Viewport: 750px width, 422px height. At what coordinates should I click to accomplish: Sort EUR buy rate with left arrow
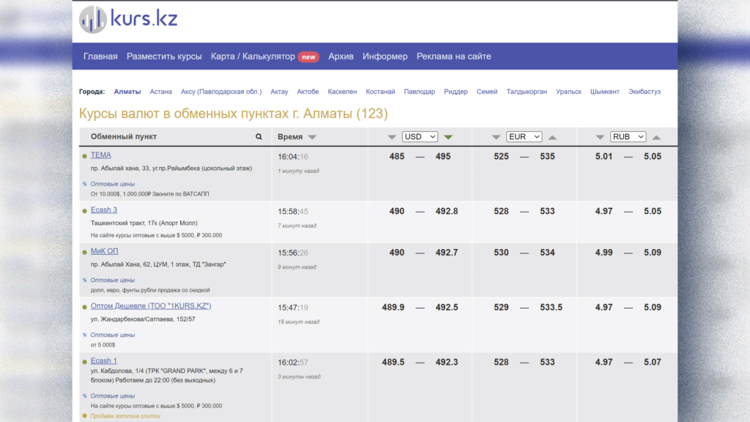tap(496, 137)
